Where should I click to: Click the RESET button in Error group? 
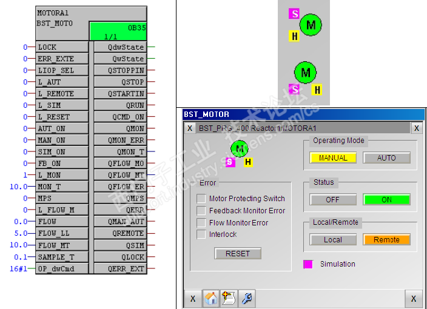pyautogui.click(x=238, y=253)
